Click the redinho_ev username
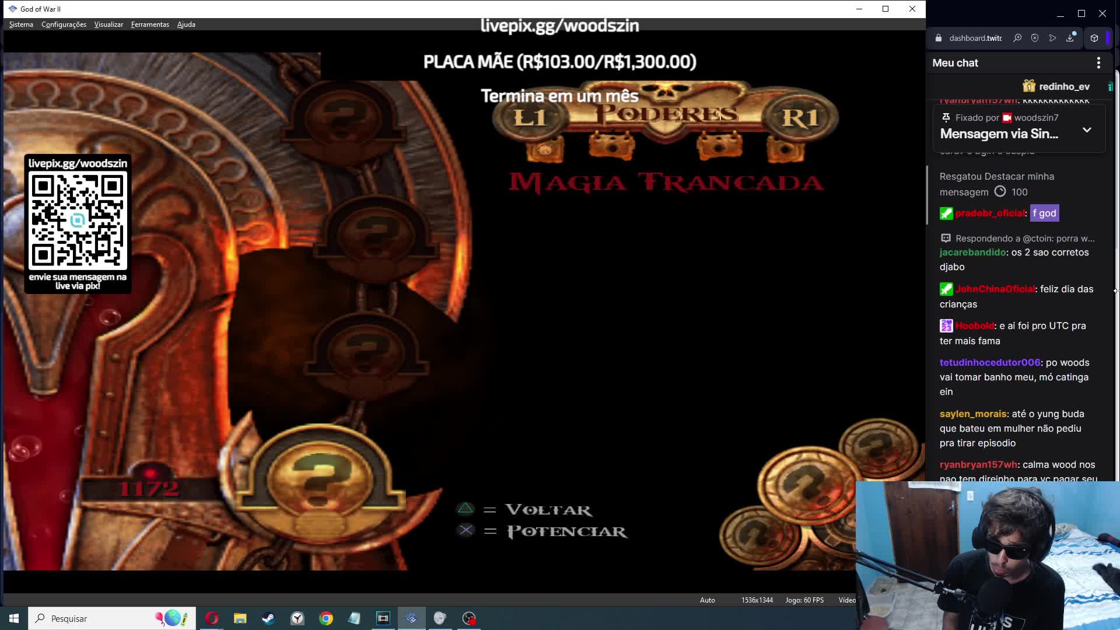 tap(1064, 86)
